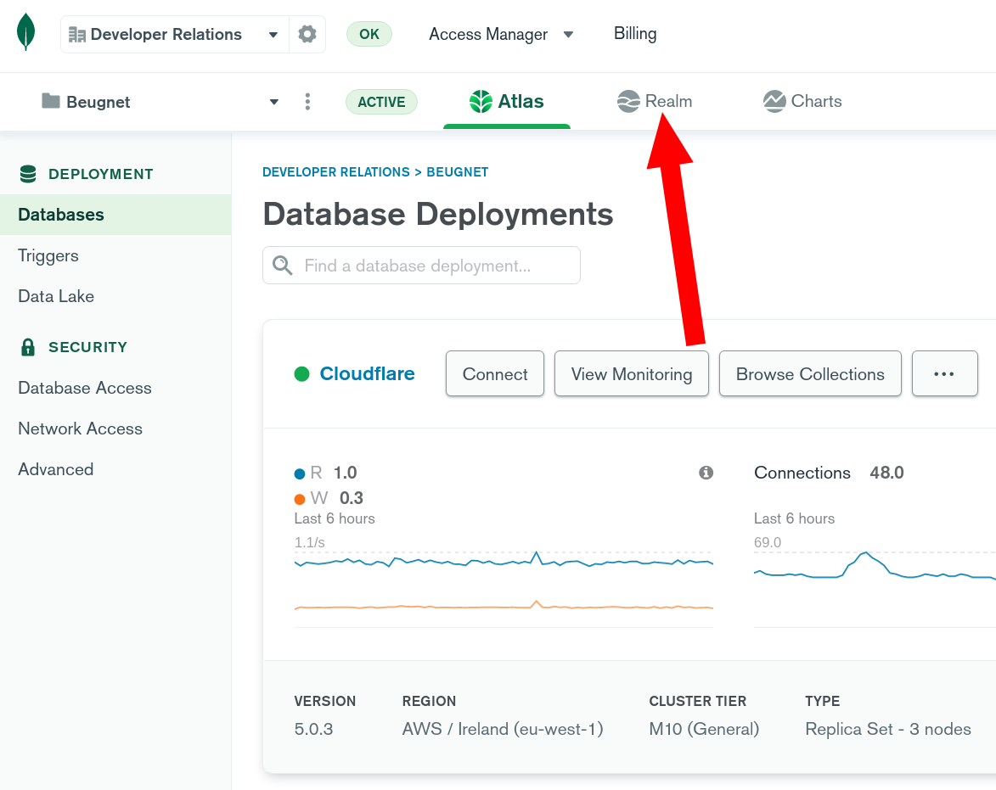Click the Charts product icon

(774, 102)
